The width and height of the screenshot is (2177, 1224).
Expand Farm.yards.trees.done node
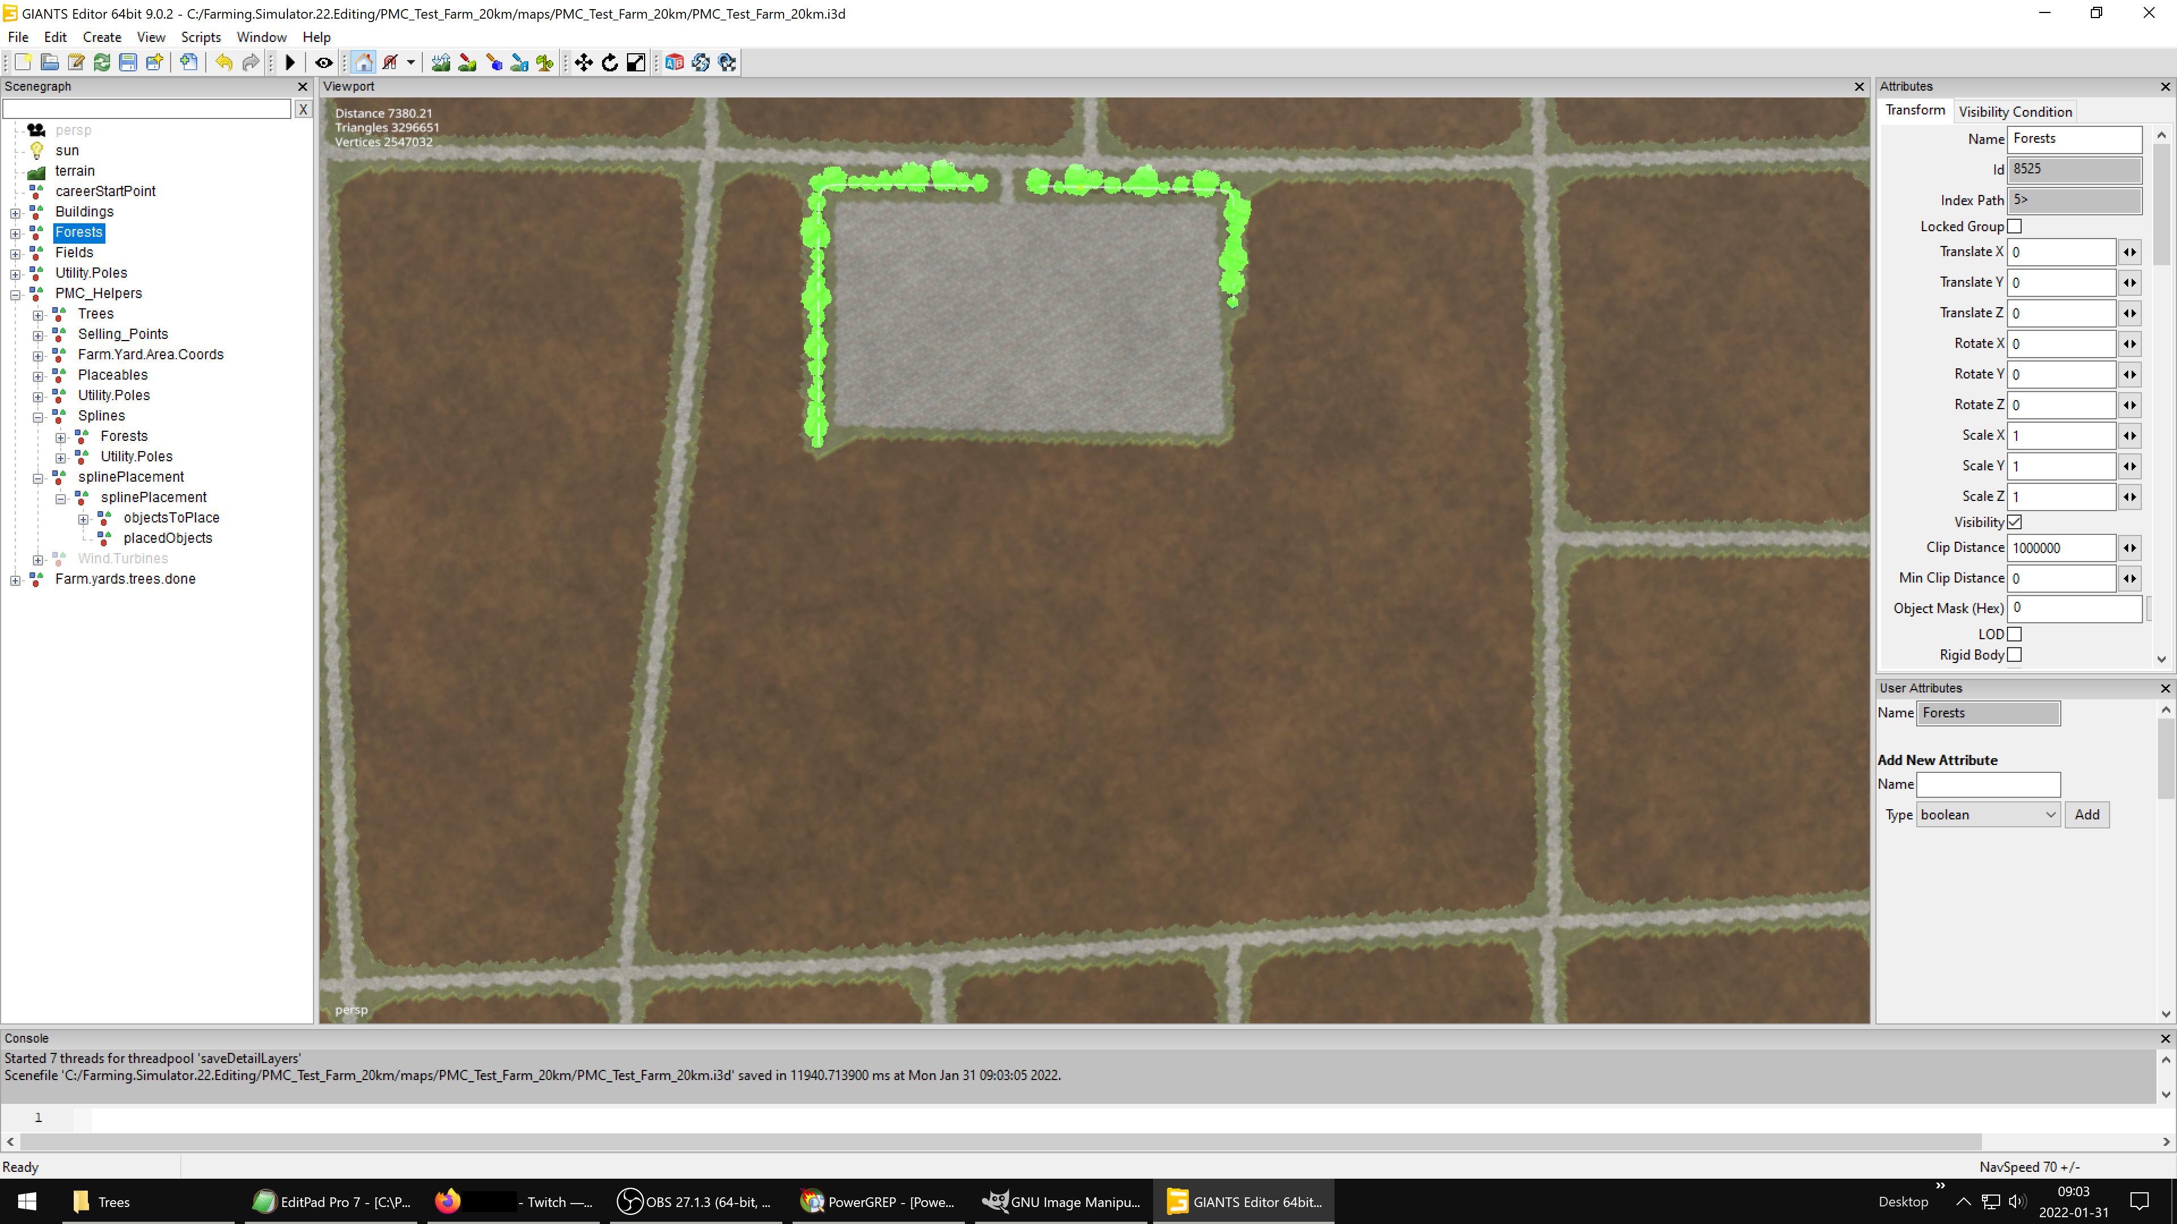[15, 580]
